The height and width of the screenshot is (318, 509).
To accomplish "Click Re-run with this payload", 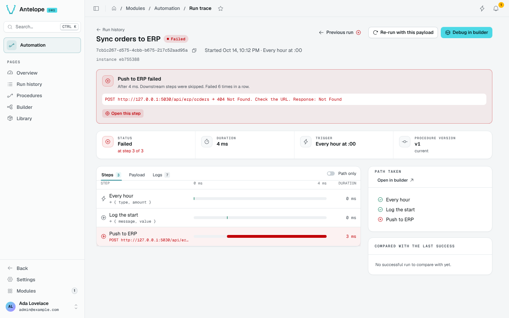I will click(x=403, y=33).
